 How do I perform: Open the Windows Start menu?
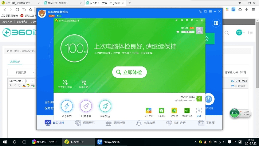[5, 142]
